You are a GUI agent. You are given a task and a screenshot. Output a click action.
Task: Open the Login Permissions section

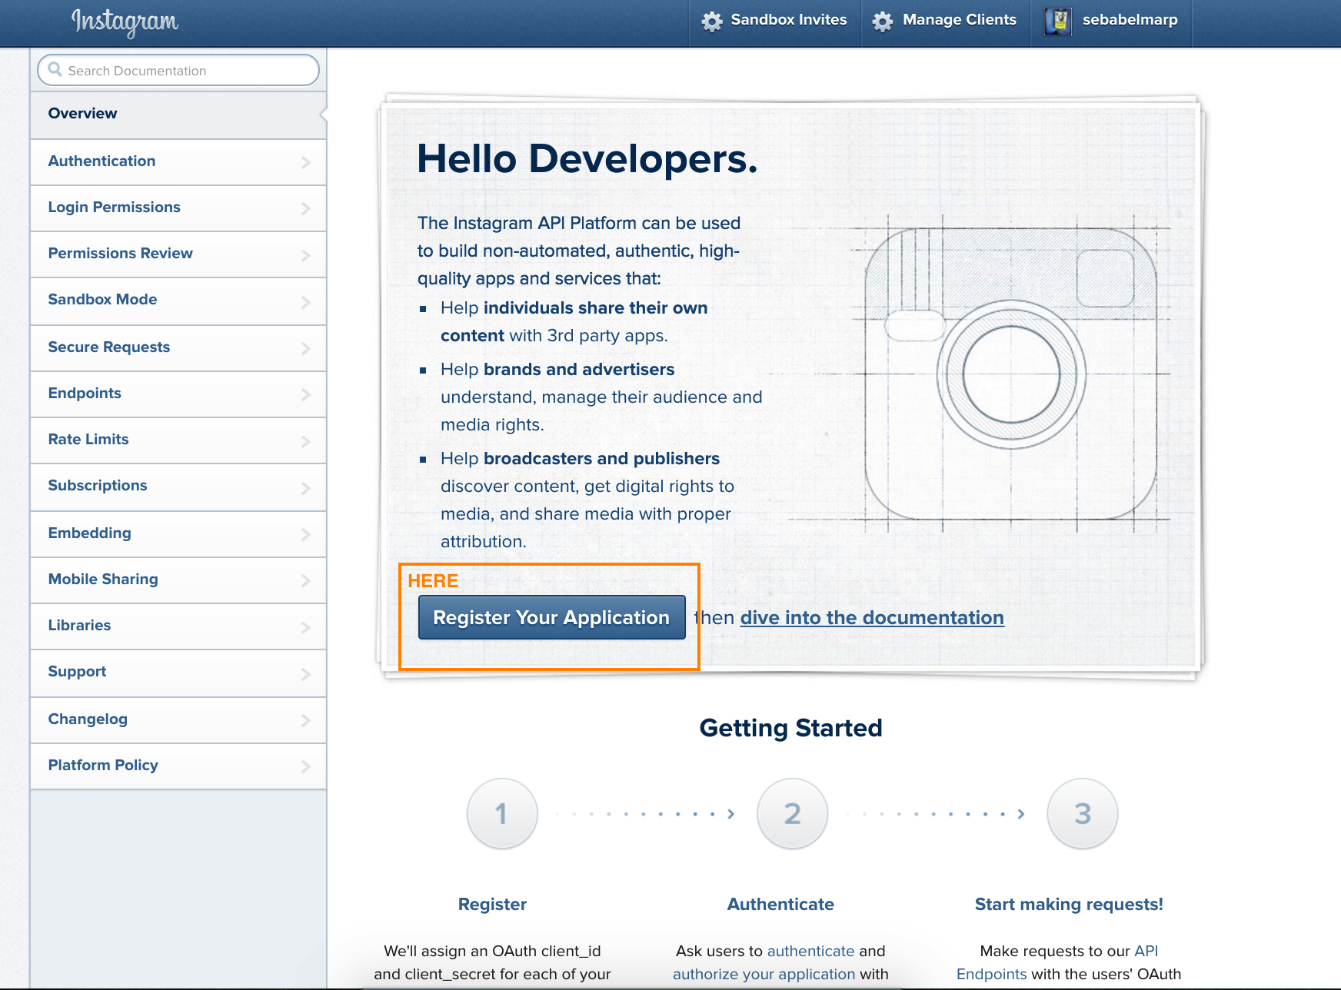[178, 208]
